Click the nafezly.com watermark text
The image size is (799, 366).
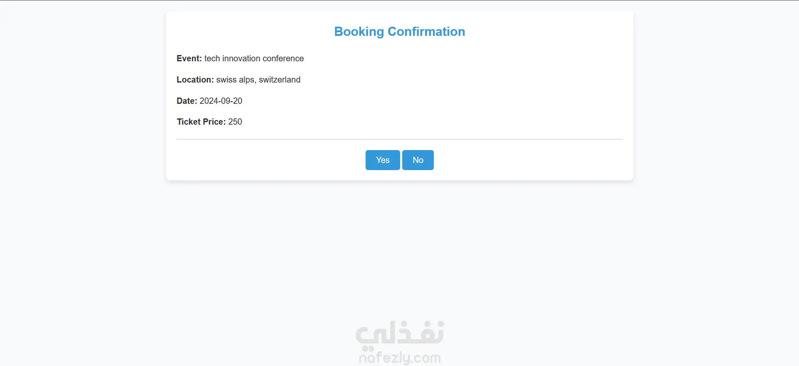pos(400,358)
